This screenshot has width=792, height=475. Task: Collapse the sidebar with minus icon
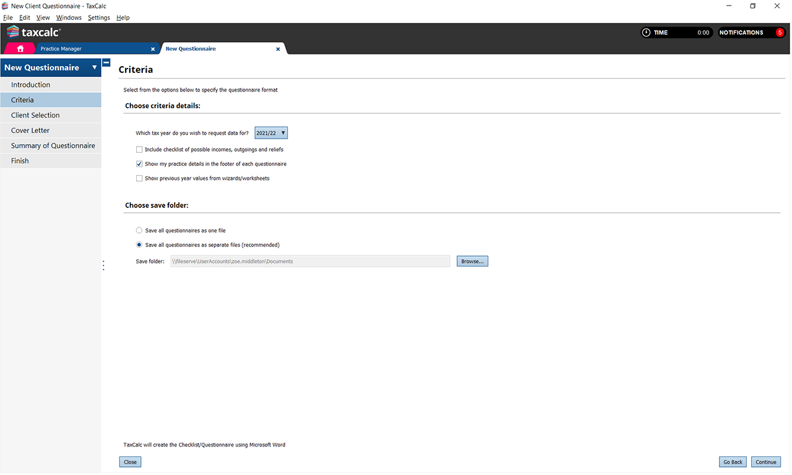click(x=106, y=62)
